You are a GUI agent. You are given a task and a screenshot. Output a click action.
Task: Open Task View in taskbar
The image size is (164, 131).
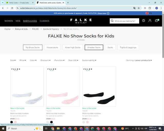coord(46,128)
